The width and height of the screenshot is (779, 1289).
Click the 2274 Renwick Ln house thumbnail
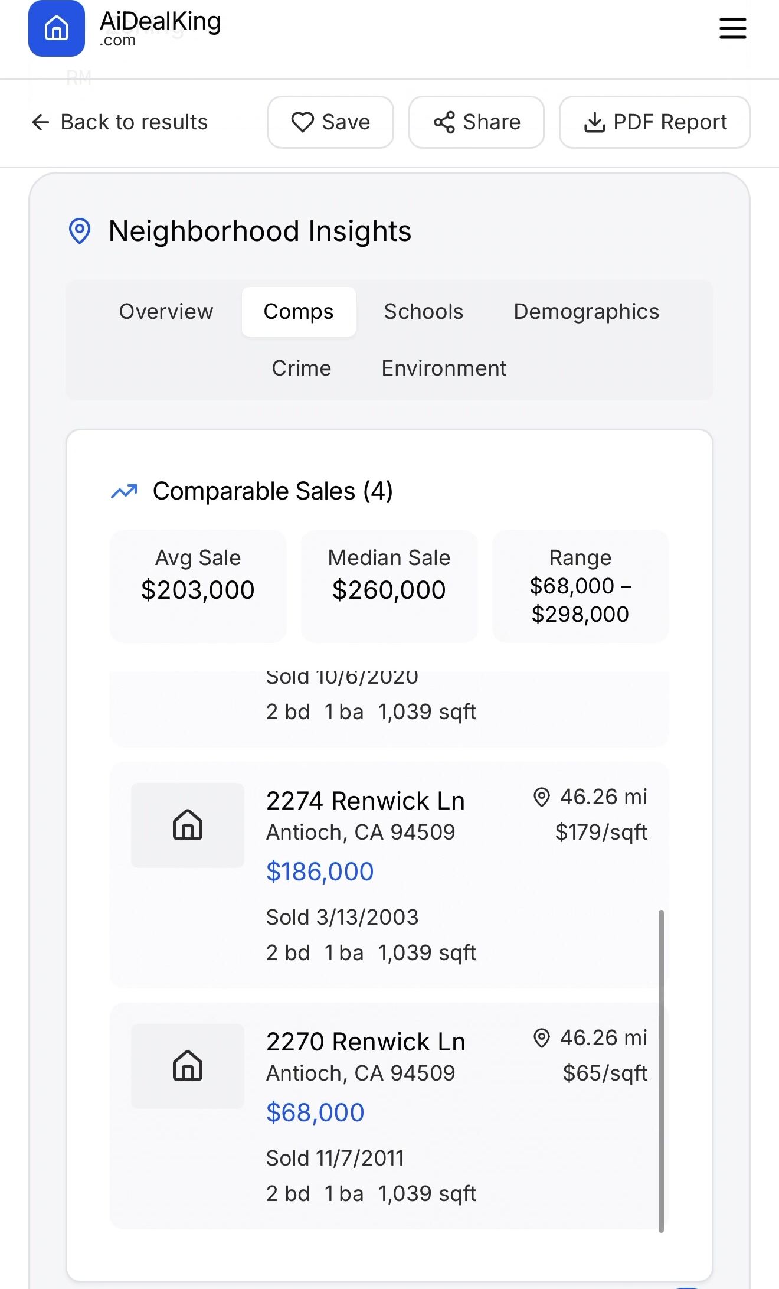click(188, 825)
